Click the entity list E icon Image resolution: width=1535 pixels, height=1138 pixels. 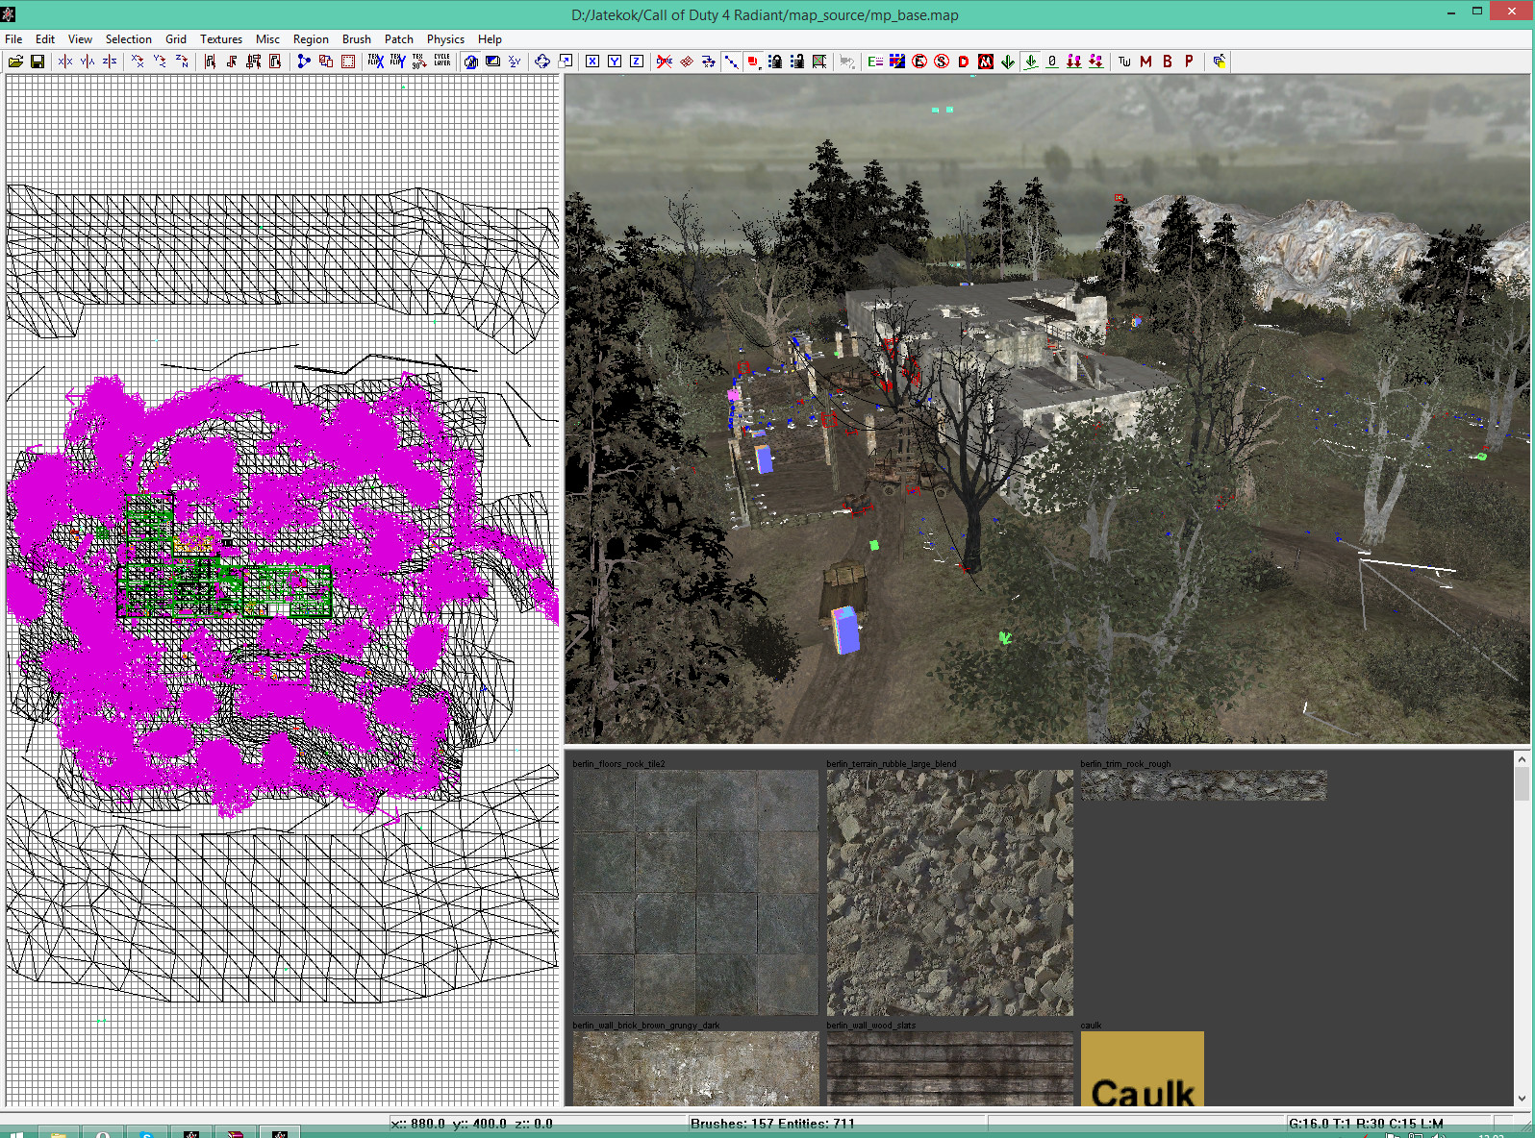(875, 62)
